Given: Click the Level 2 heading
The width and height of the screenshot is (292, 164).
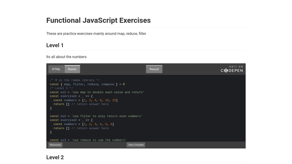Looking at the screenshot, I should coord(55,157).
